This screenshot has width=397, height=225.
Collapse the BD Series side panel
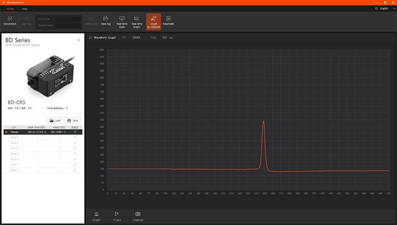pos(78,40)
